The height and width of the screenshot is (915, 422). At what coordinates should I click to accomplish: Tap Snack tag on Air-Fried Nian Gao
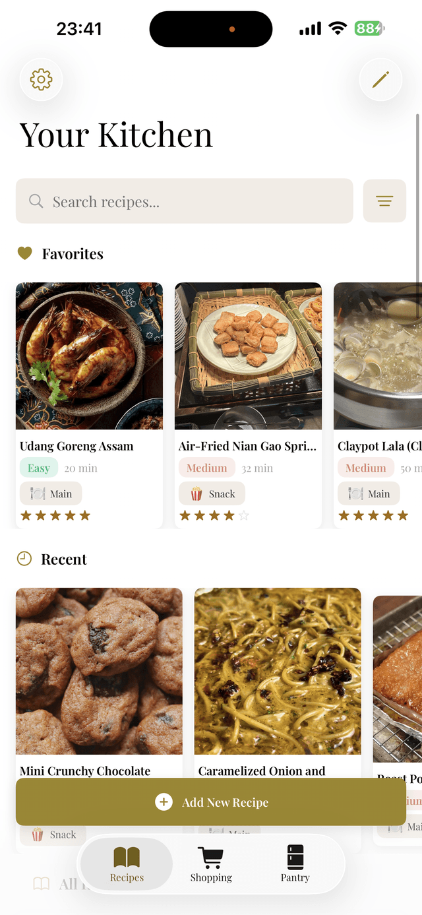(x=212, y=493)
